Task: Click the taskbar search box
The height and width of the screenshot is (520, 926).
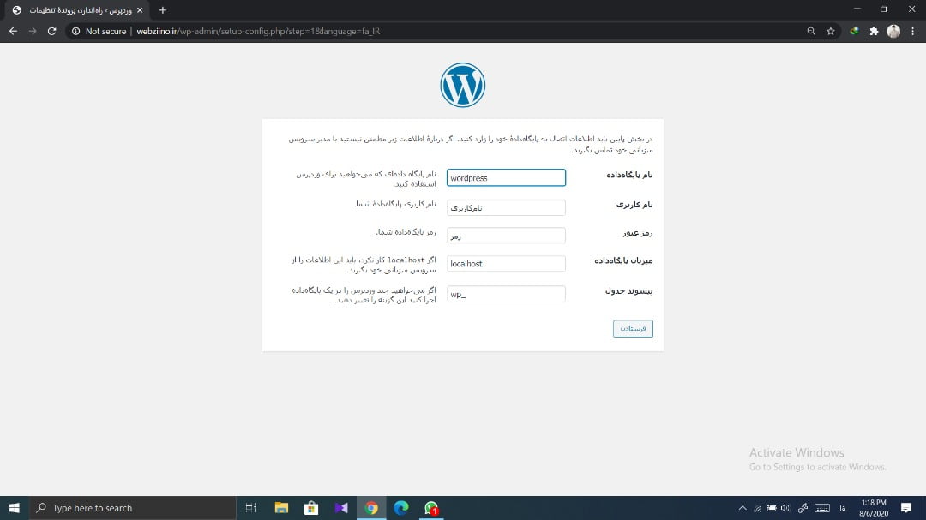Action: pos(133,508)
